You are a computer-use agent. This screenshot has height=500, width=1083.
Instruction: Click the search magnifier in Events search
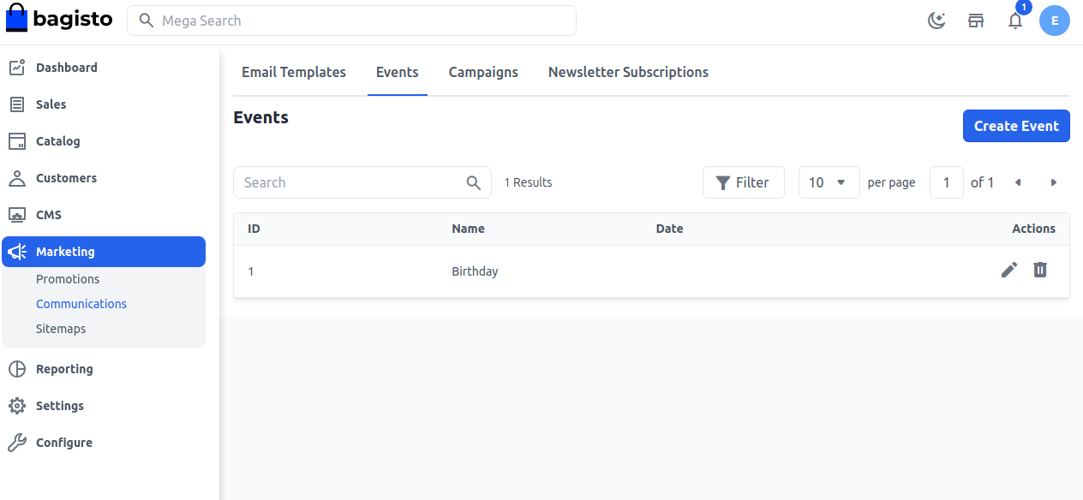pyautogui.click(x=474, y=182)
